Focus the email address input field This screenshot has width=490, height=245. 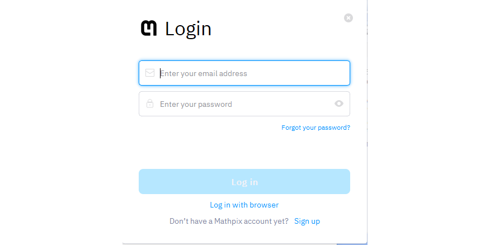click(x=252, y=73)
